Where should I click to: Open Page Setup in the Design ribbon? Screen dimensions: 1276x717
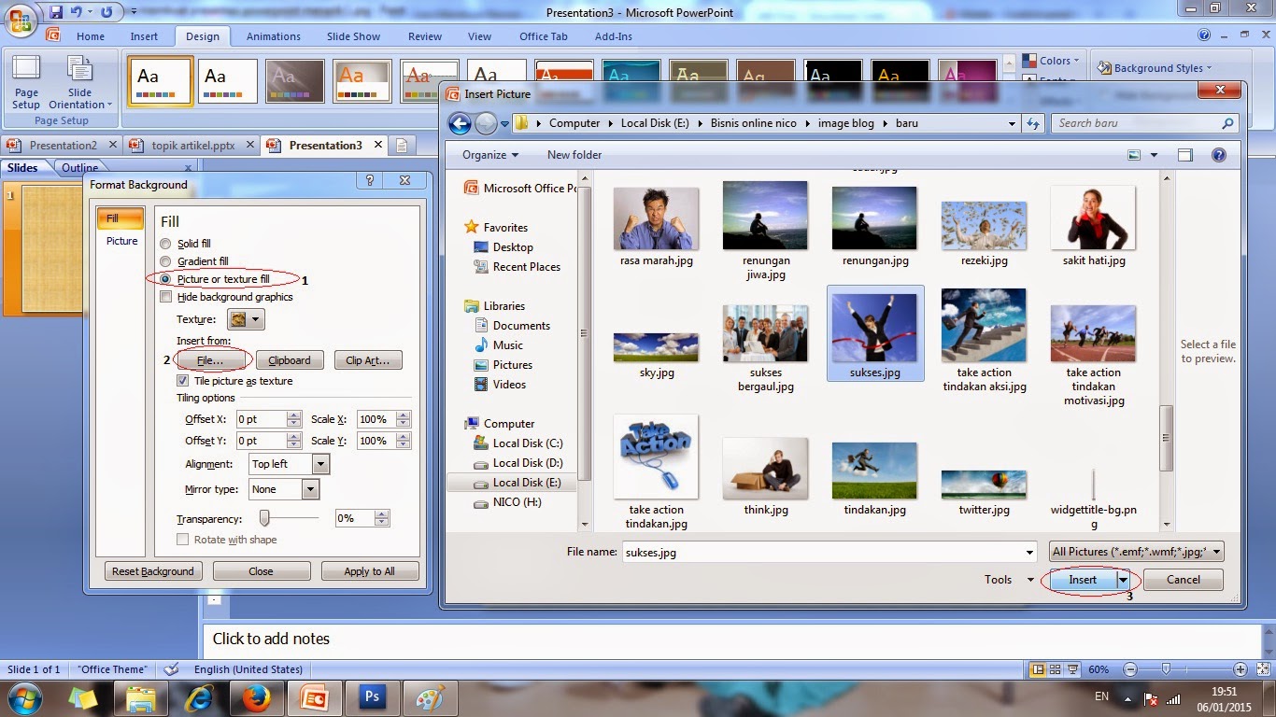[x=26, y=83]
